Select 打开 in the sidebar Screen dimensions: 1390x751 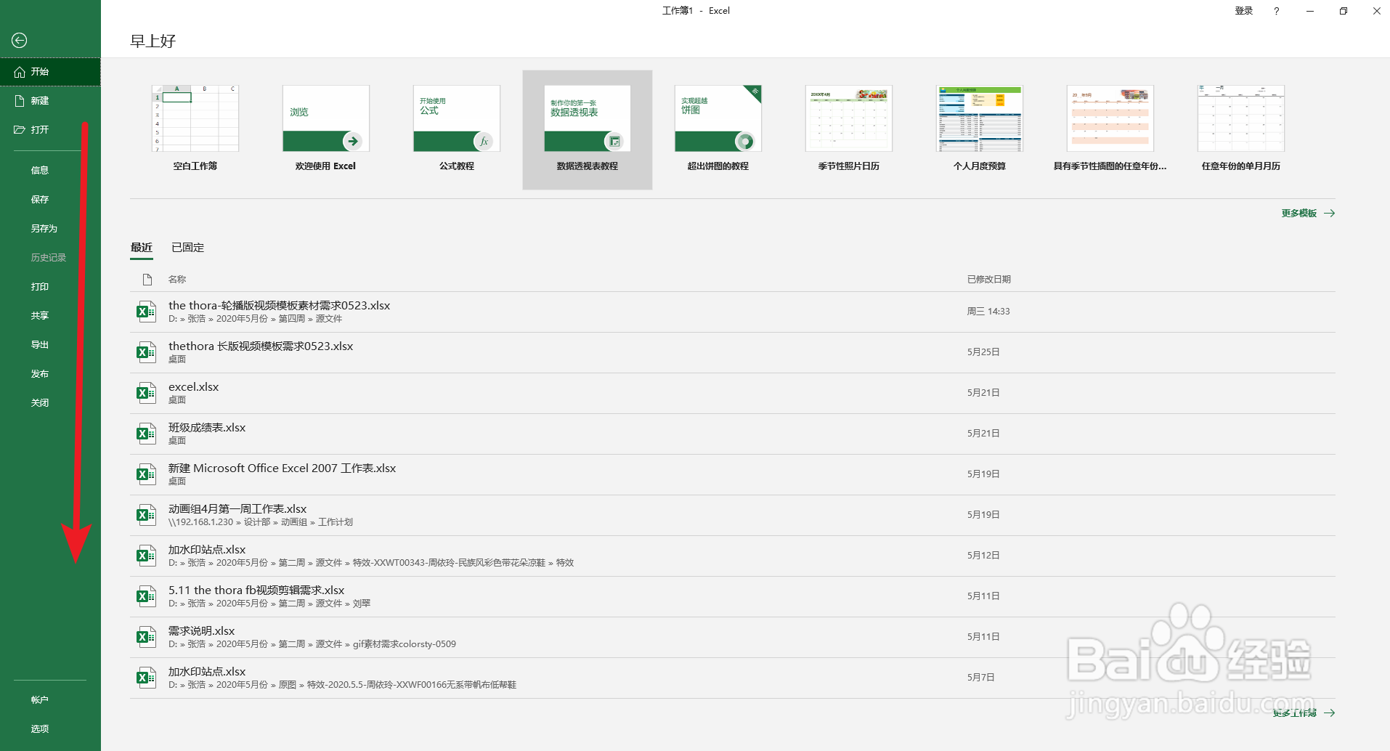coord(50,130)
